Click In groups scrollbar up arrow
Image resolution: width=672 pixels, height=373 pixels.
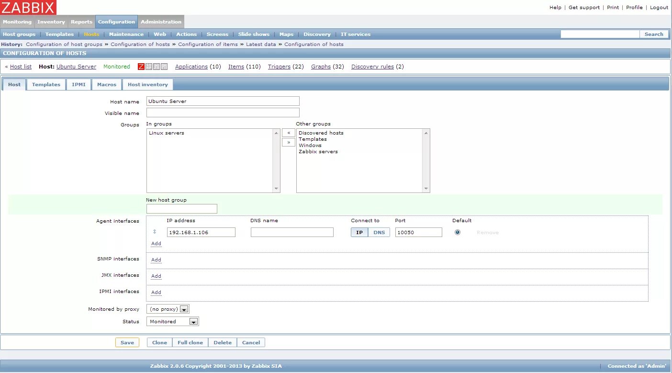pos(276,133)
